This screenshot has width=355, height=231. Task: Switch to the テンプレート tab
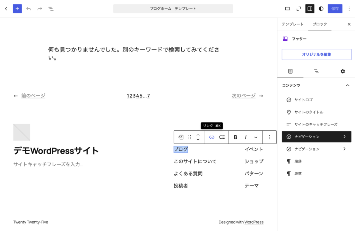(x=293, y=24)
